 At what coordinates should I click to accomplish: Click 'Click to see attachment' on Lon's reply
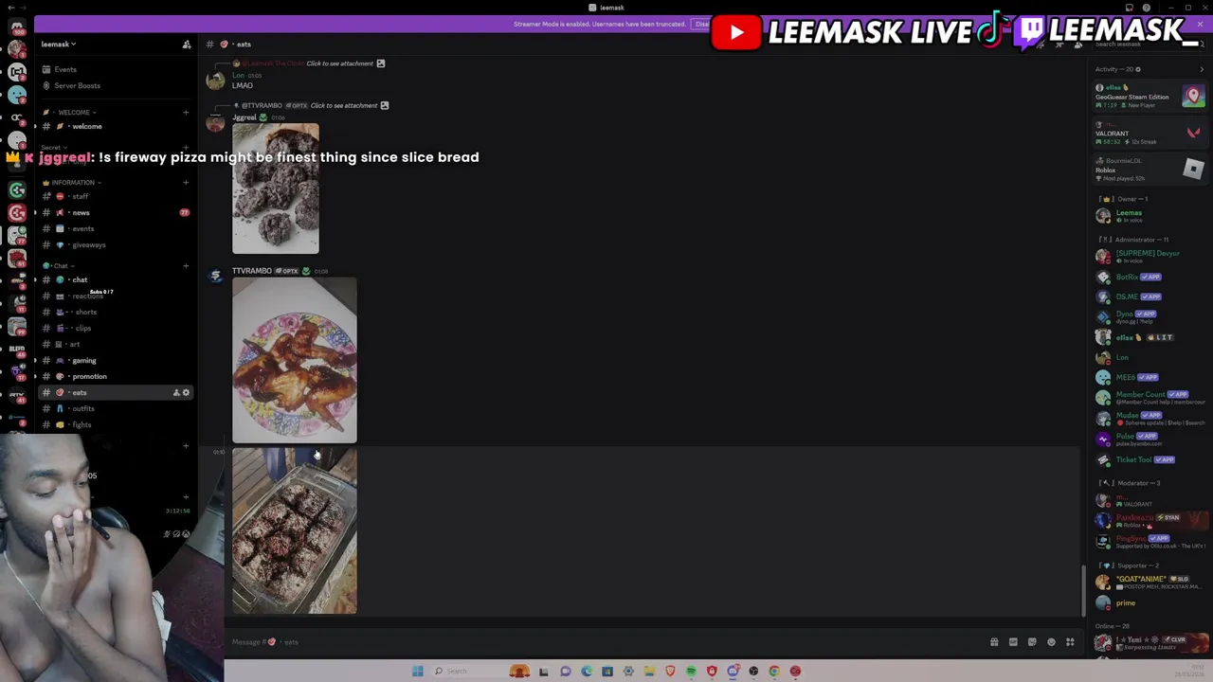339,63
